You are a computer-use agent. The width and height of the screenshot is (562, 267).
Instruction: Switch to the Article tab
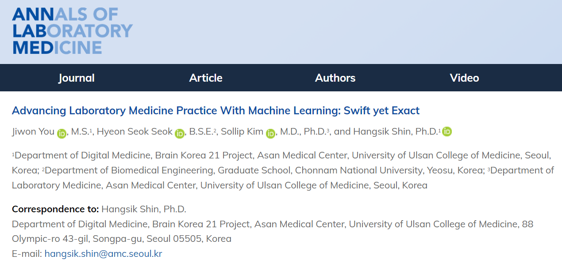pos(206,78)
